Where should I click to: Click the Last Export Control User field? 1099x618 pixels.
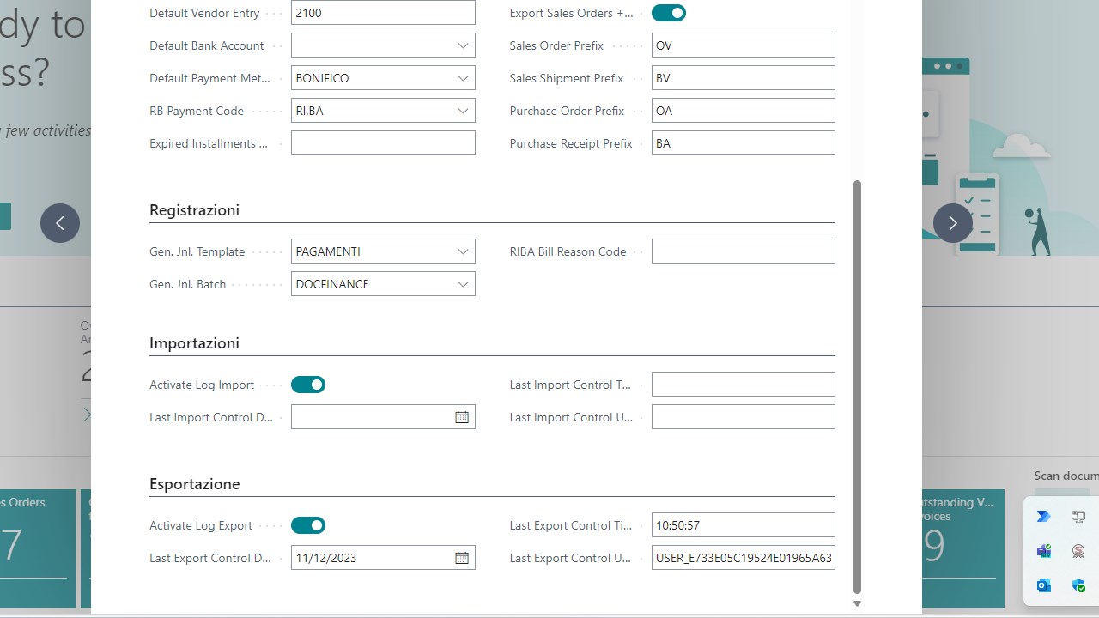pos(744,558)
